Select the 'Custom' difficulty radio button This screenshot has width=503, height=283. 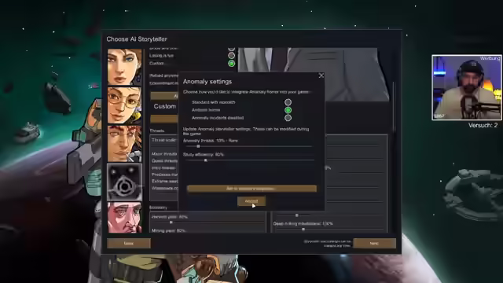tap(231, 64)
